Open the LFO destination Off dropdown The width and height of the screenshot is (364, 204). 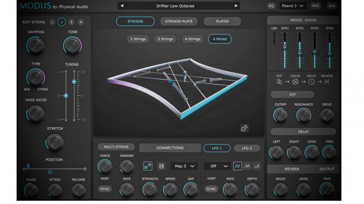[x=217, y=166]
